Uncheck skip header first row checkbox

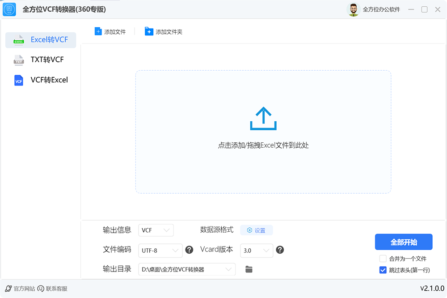383,270
